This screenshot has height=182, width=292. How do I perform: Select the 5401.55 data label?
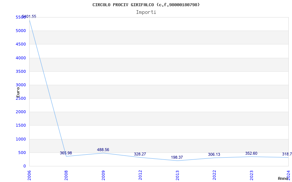(29, 16)
